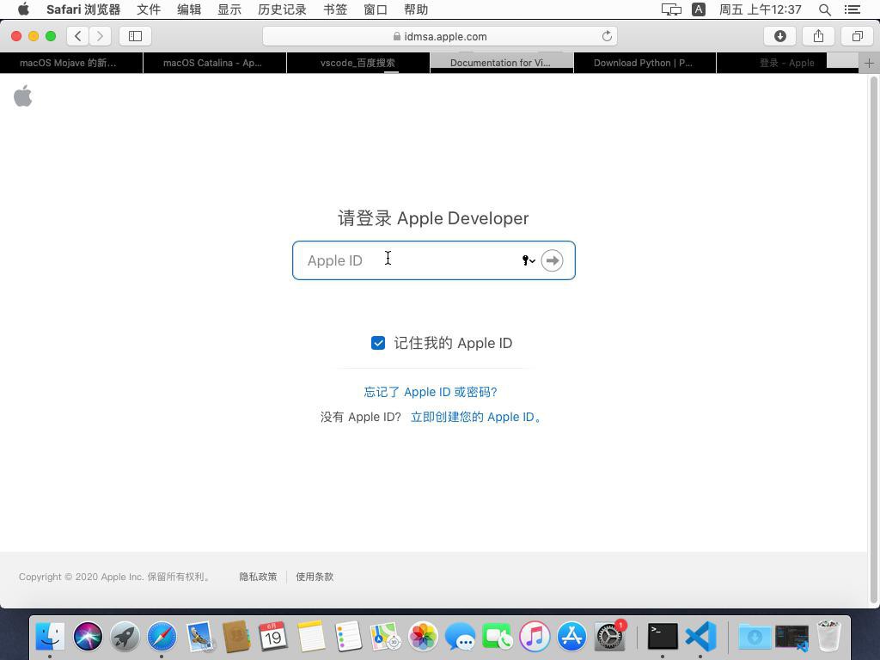Open the Apple menu
The width and height of the screenshot is (880, 660).
point(23,9)
